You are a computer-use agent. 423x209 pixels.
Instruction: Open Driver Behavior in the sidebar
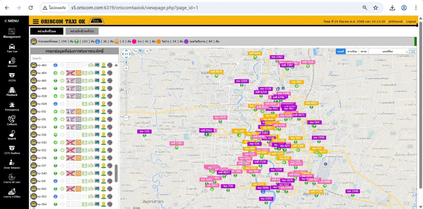[x=12, y=162]
